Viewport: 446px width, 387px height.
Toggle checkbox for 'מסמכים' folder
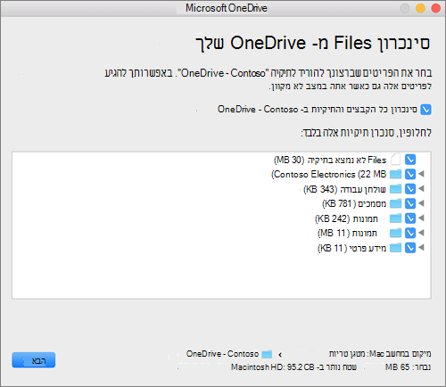coord(410,203)
